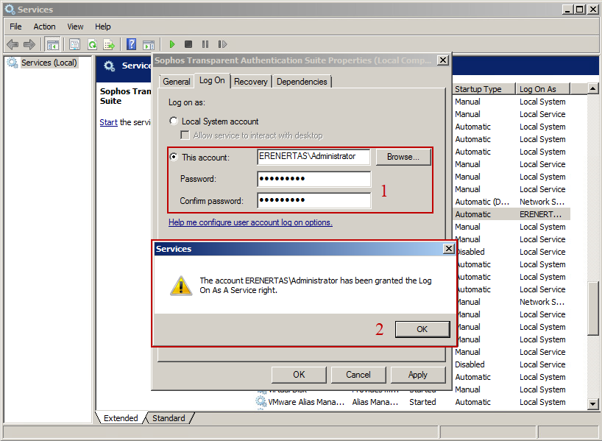This screenshot has width=602, height=441.
Task: Click the Alias Mana... description cell
Action: pos(375,402)
